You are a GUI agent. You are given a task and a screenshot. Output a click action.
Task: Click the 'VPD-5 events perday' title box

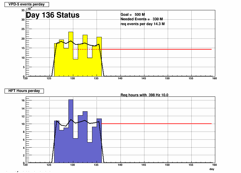tap(27, 5)
